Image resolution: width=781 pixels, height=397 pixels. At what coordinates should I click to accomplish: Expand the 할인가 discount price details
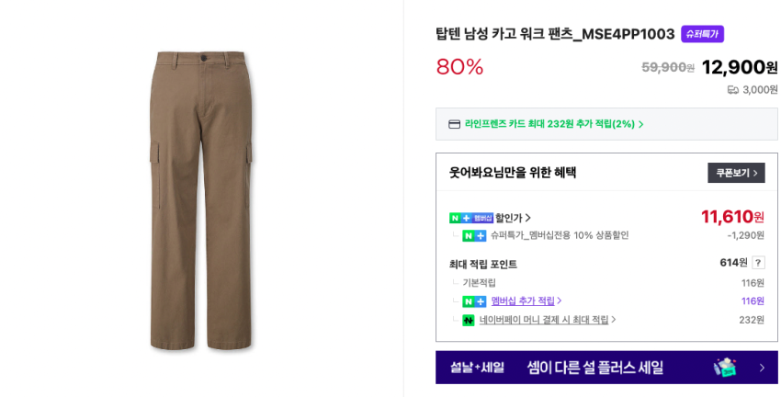[x=514, y=218]
